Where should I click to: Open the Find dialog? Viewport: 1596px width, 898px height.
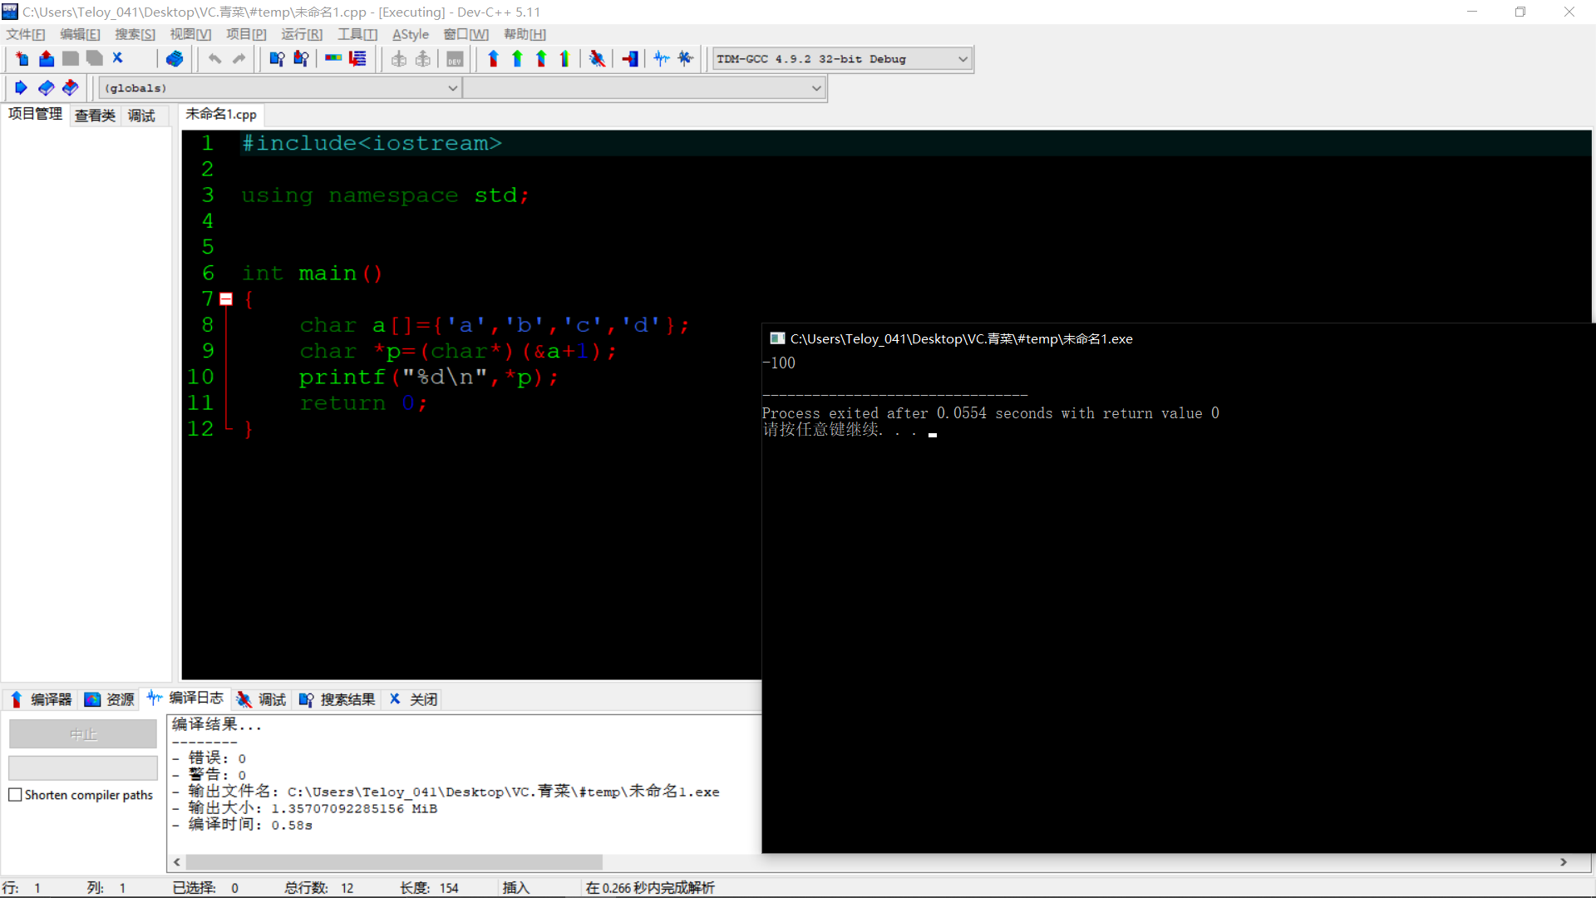pyautogui.click(x=277, y=59)
